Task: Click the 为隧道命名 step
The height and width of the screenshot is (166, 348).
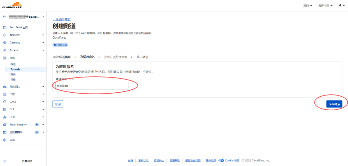Action: [87, 57]
